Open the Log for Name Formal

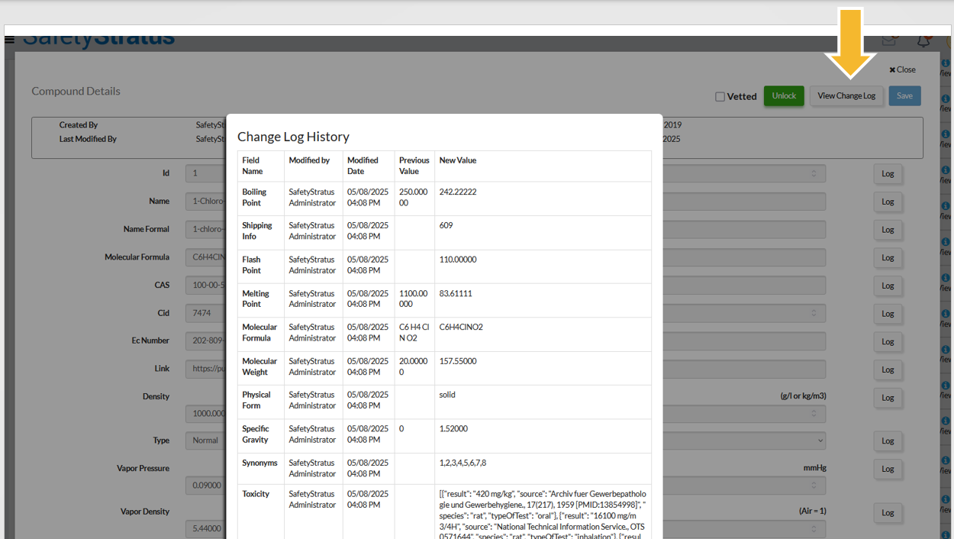(x=888, y=230)
